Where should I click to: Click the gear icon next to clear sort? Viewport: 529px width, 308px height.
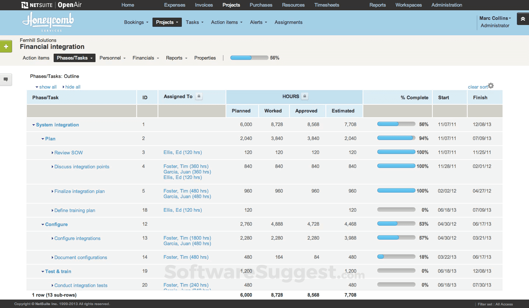[491, 85]
